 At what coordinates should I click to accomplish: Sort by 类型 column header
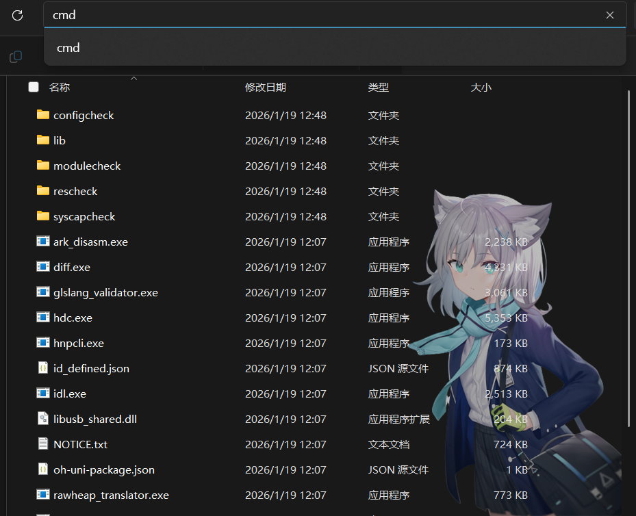[x=379, y=87]
